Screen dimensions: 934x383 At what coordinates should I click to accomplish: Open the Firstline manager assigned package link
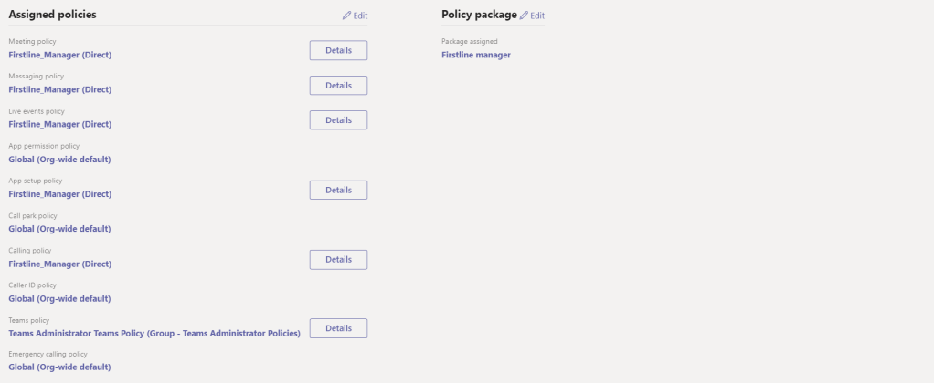476,56
